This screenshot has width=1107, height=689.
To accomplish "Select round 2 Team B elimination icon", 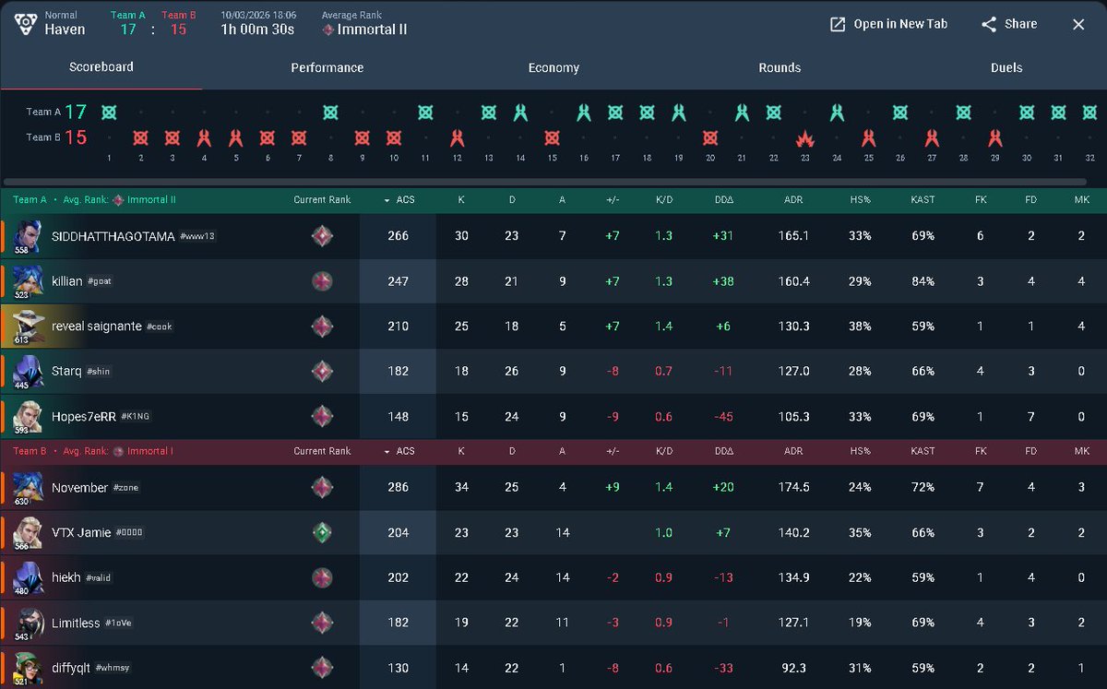I will (x=140, y=138).
